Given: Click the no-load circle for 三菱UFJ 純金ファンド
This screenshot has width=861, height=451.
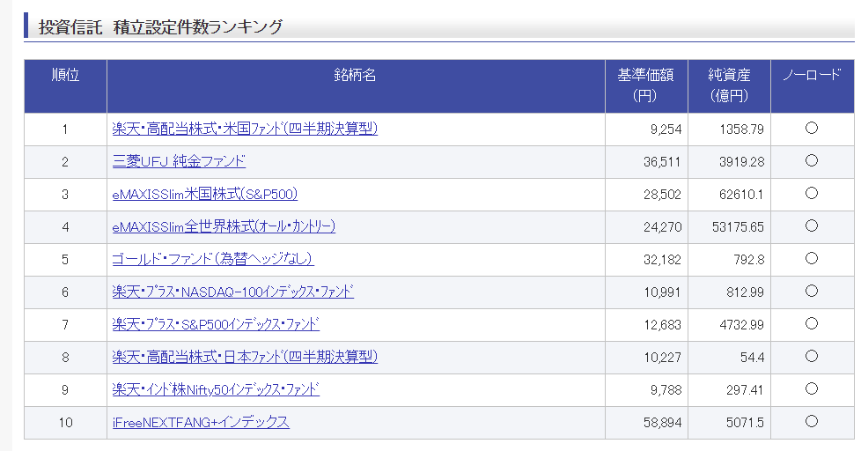Looking at the screenshot, I should 812,160.
